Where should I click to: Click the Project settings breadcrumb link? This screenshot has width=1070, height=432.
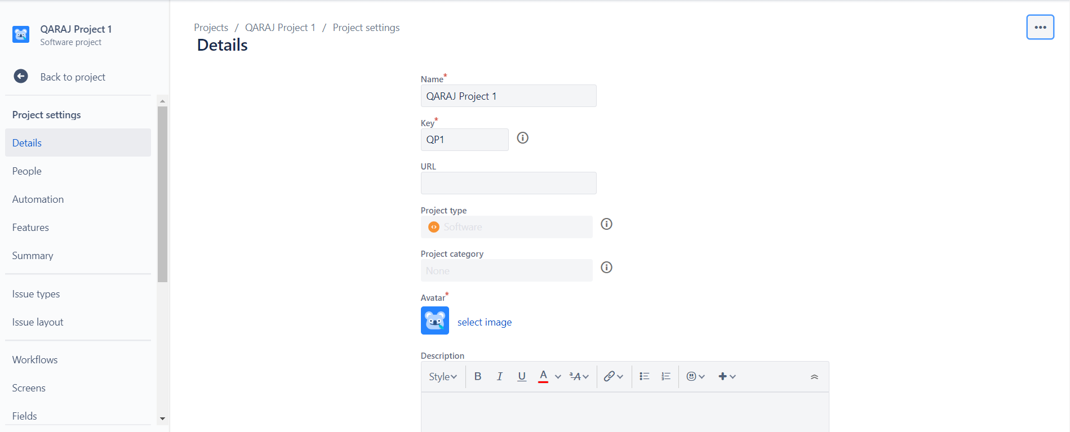click(x=366, y=28)
